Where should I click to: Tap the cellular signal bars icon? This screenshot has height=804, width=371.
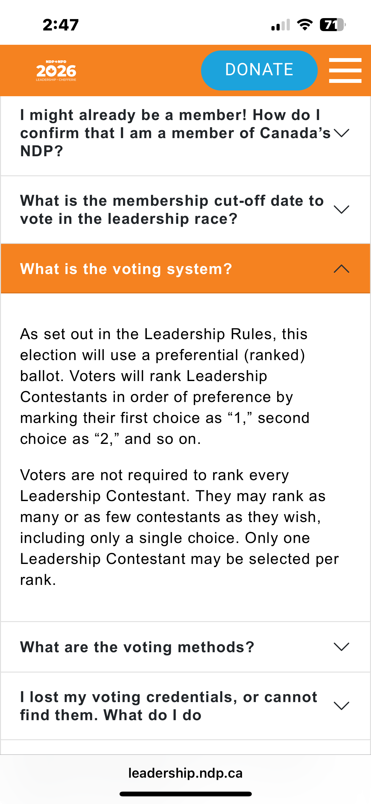[281, 25]
